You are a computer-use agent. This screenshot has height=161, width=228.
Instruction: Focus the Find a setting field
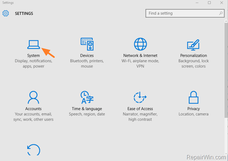[x=185, y=13]
